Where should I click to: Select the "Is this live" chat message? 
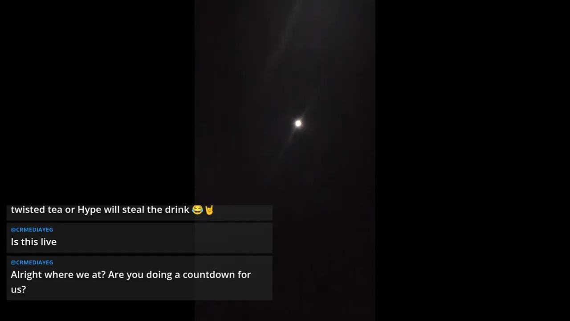139,238
